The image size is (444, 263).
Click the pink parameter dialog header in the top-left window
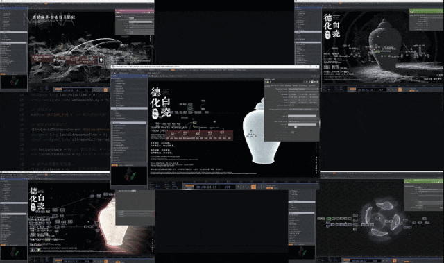134,11
